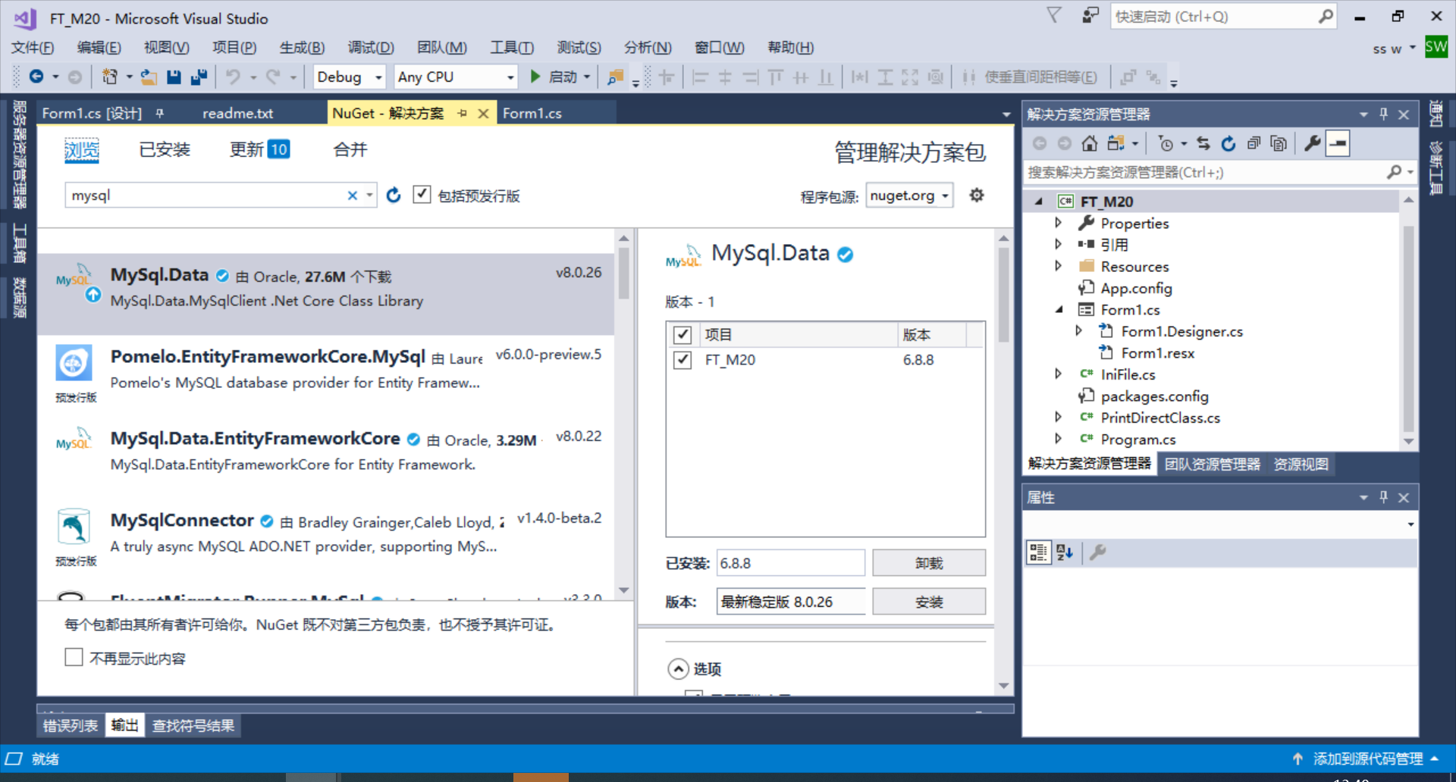
Task: Toggle include prerelease checkbox
Action: coord(422,195)
